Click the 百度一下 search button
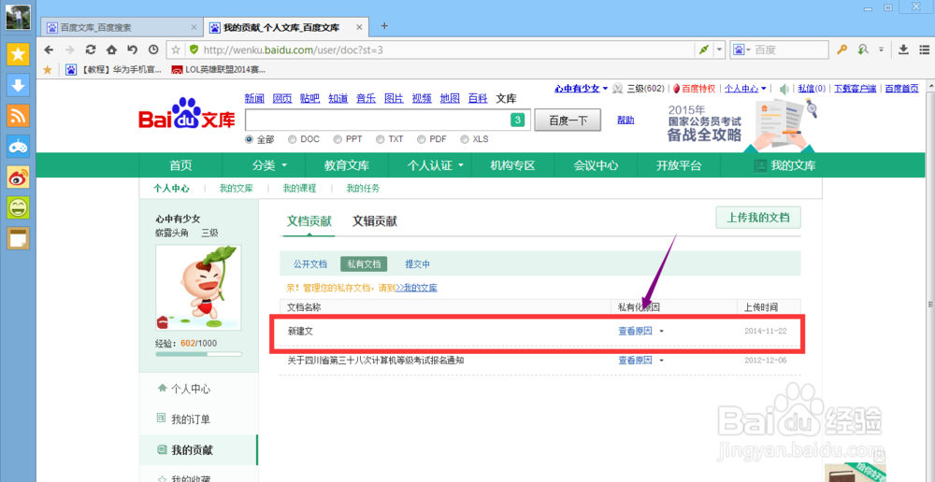This screenshot has width=935, height=482. point(568,120)
